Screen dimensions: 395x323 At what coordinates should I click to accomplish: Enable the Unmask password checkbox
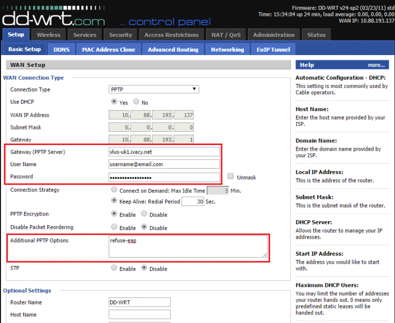(x=231, y=176)
